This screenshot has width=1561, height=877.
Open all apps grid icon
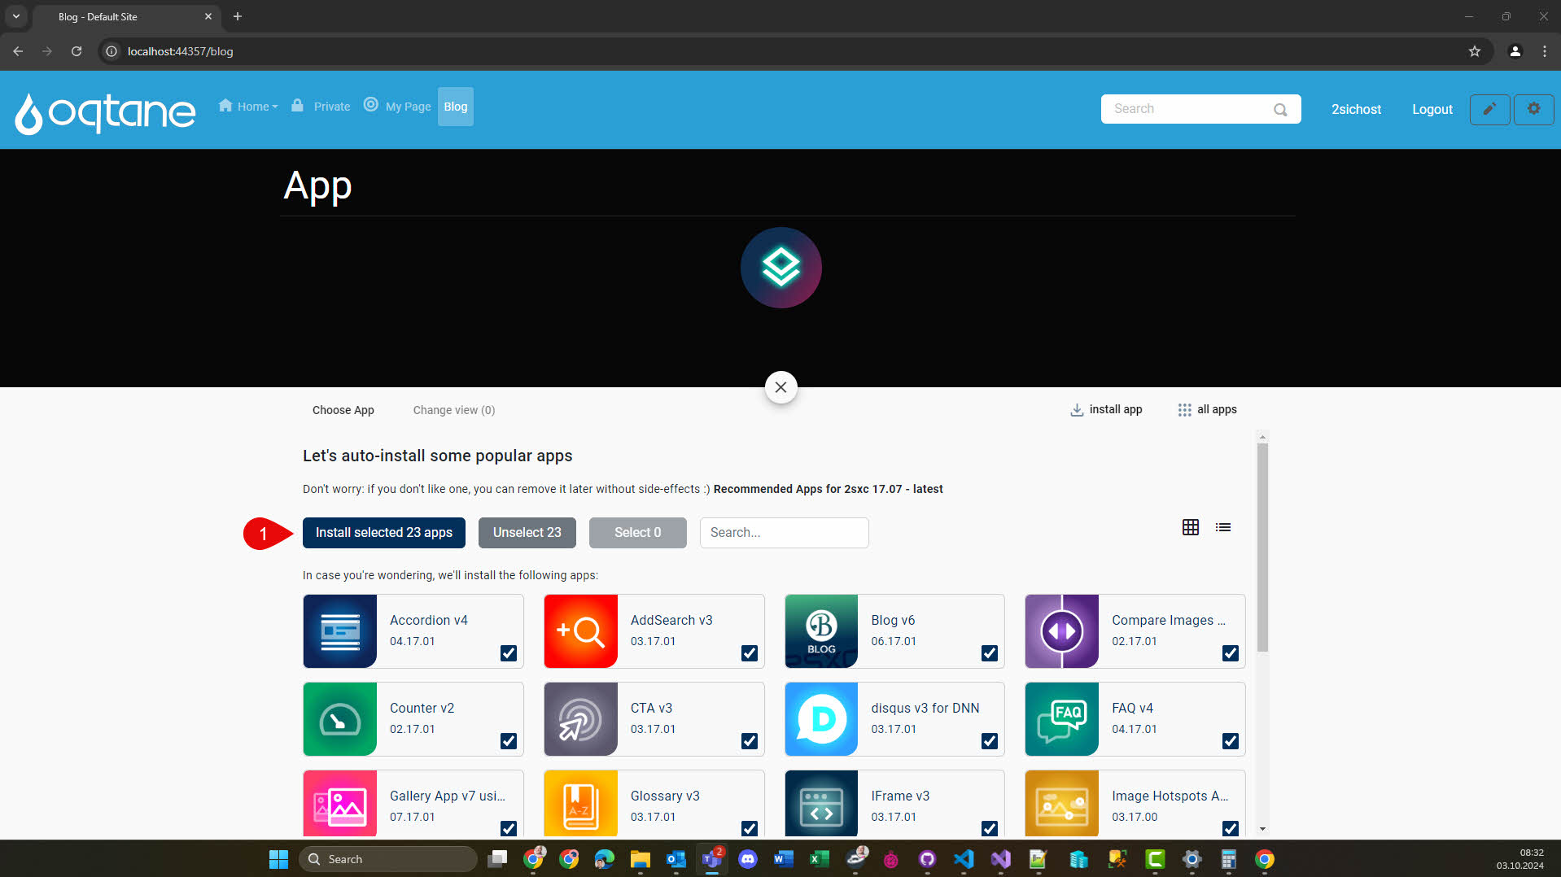point(1184,410)
